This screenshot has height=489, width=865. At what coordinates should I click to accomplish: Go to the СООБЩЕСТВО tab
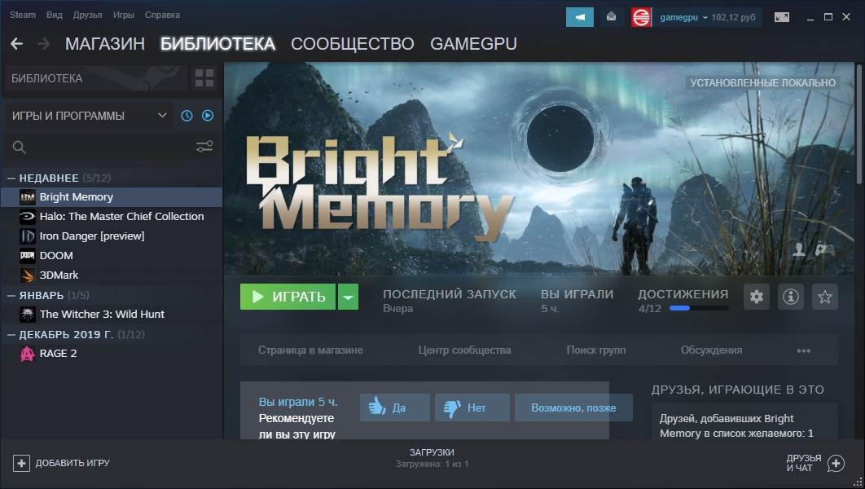pyautogui.click(x=353, y=43)
